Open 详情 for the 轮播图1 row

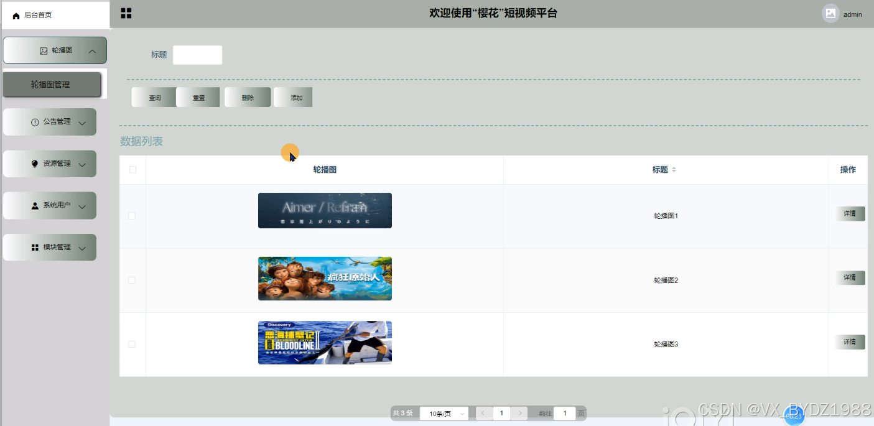[x=850, y=214]
